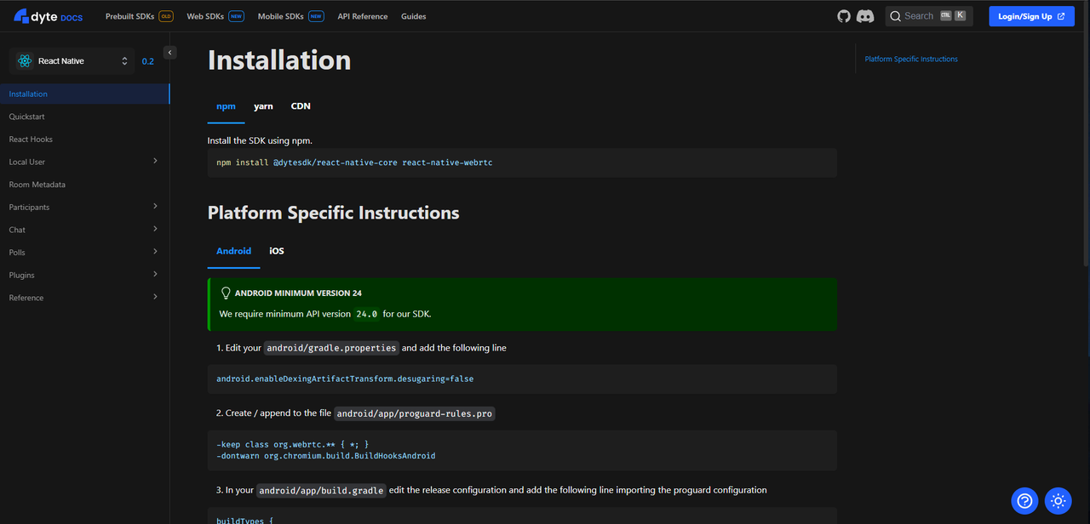Open the Mobile SDKs menu
This screenshot has height=524, width=1090.
pos(290,16)
